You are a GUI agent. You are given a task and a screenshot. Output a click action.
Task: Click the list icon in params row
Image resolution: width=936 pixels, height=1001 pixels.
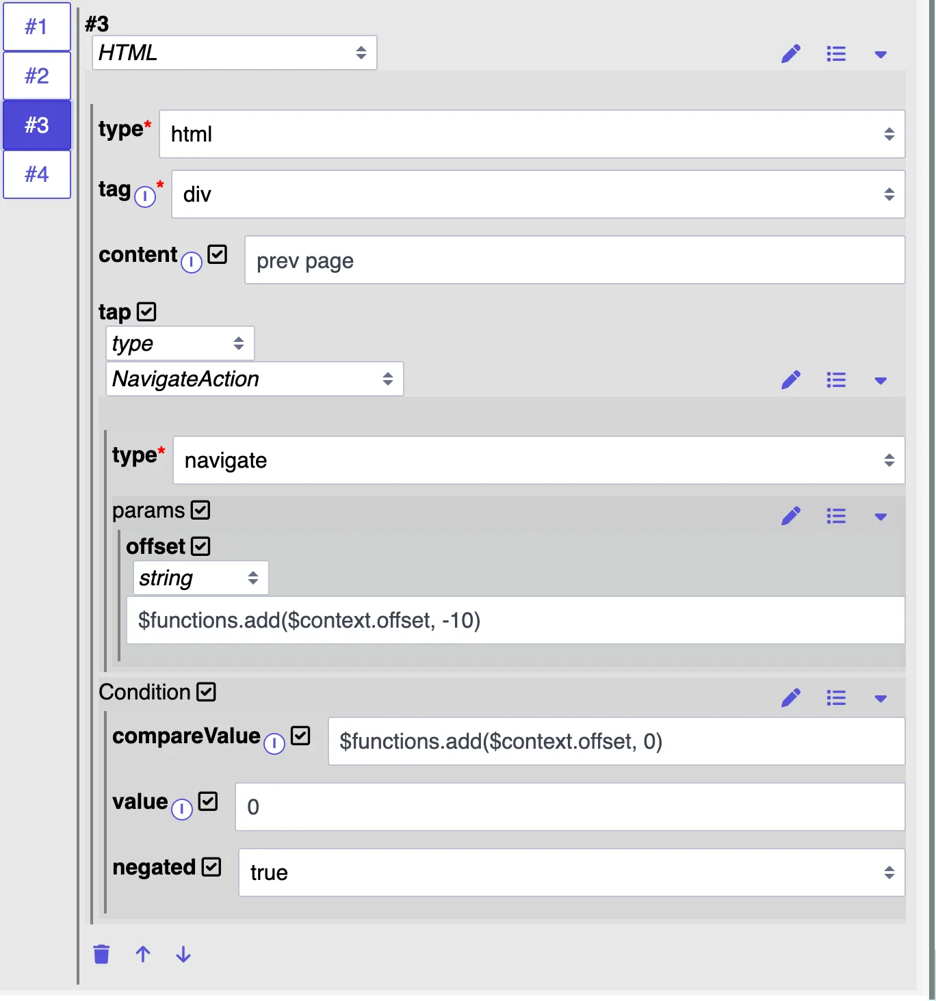[836, 516]
